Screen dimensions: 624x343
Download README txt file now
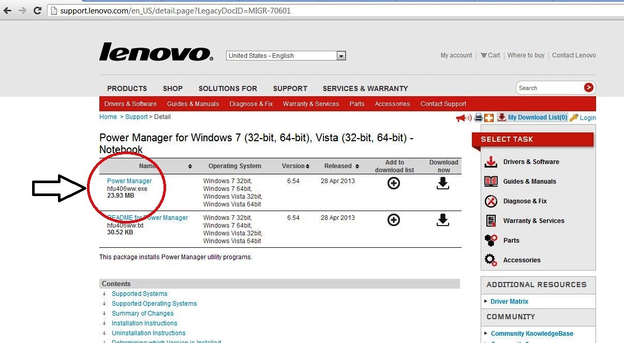click(x=443, y=220)
